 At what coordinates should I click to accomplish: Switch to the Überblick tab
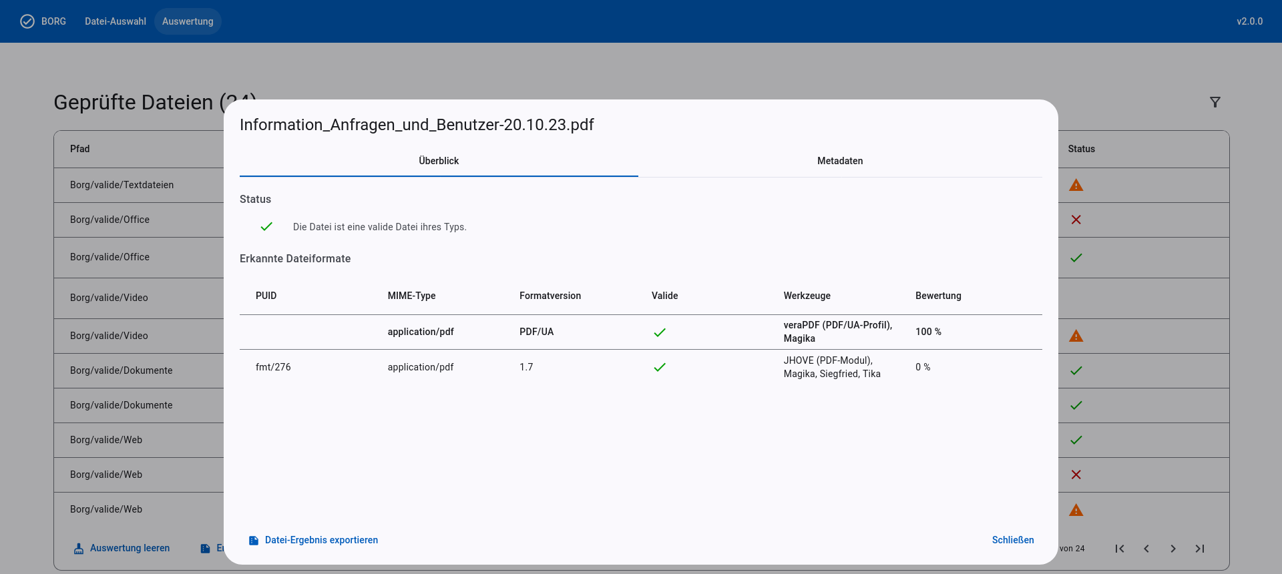click(x=439, y=161)
